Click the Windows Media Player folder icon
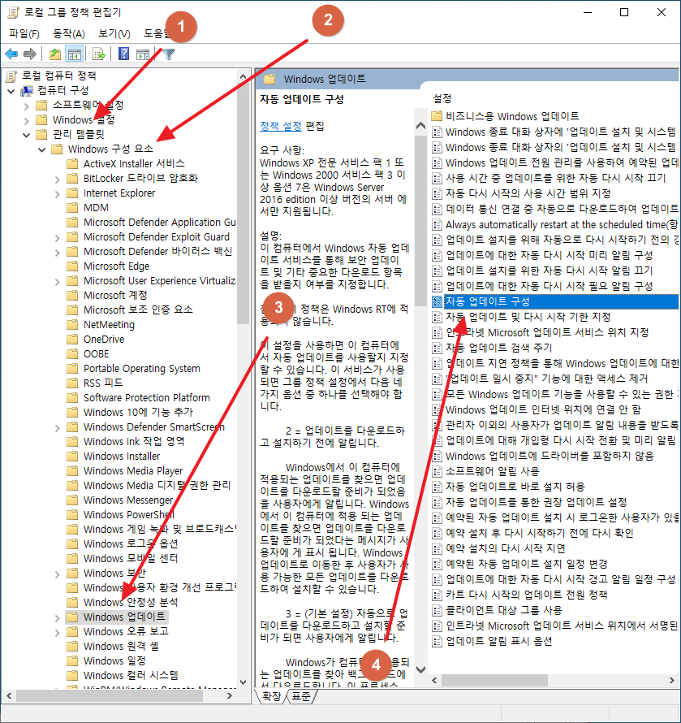The height and width of the screenshot is (723, 681). [x=72, y=471]
